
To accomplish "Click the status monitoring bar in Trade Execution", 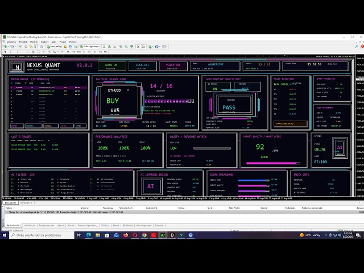I will tap(291, 124).
